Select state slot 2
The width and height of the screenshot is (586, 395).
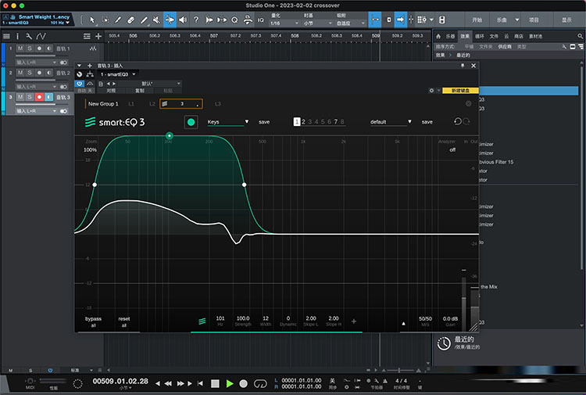tap(303, 122)
